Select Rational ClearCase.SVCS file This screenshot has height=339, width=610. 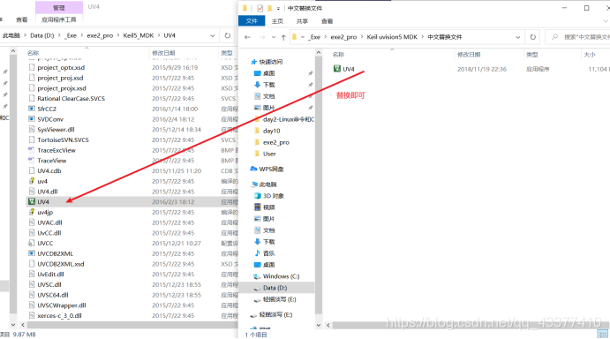(71, 99)
